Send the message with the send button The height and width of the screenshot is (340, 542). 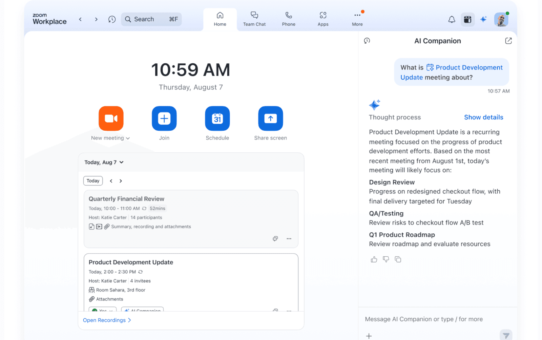coord(506,335)
